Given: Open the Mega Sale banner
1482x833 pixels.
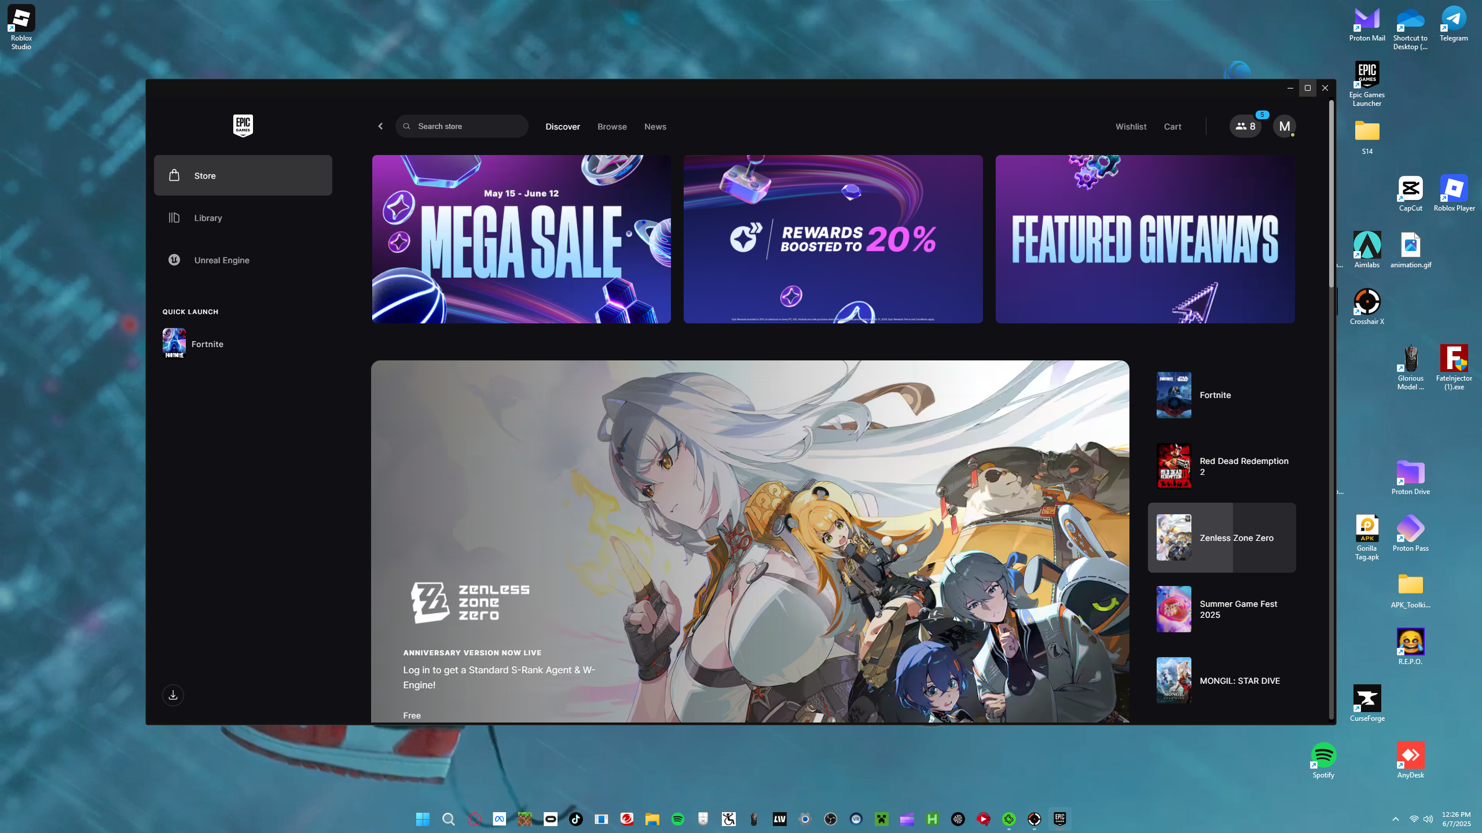Looking at the screenshot, I should point(521,239).
